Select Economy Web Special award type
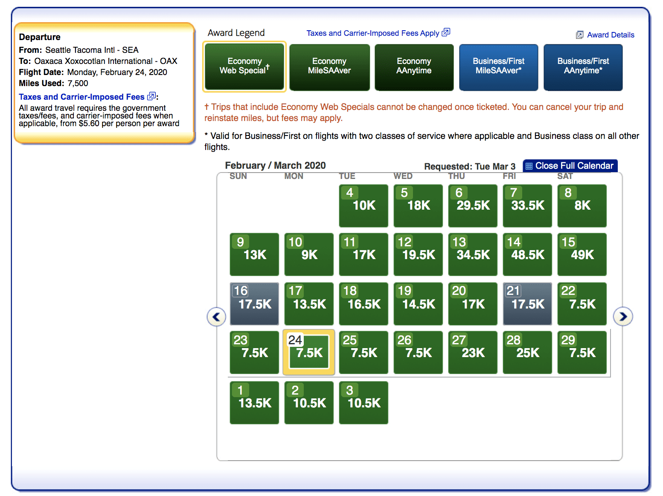Image resolution: width=663 pixels, height=496 pixels. point(244,66)
